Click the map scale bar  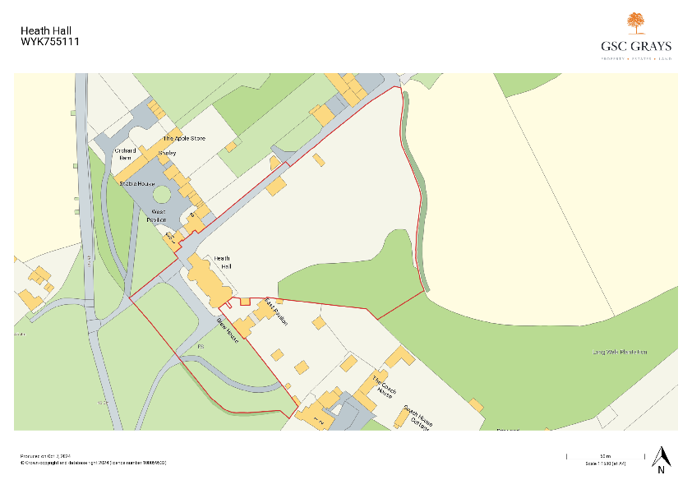(x=604, y=455)
